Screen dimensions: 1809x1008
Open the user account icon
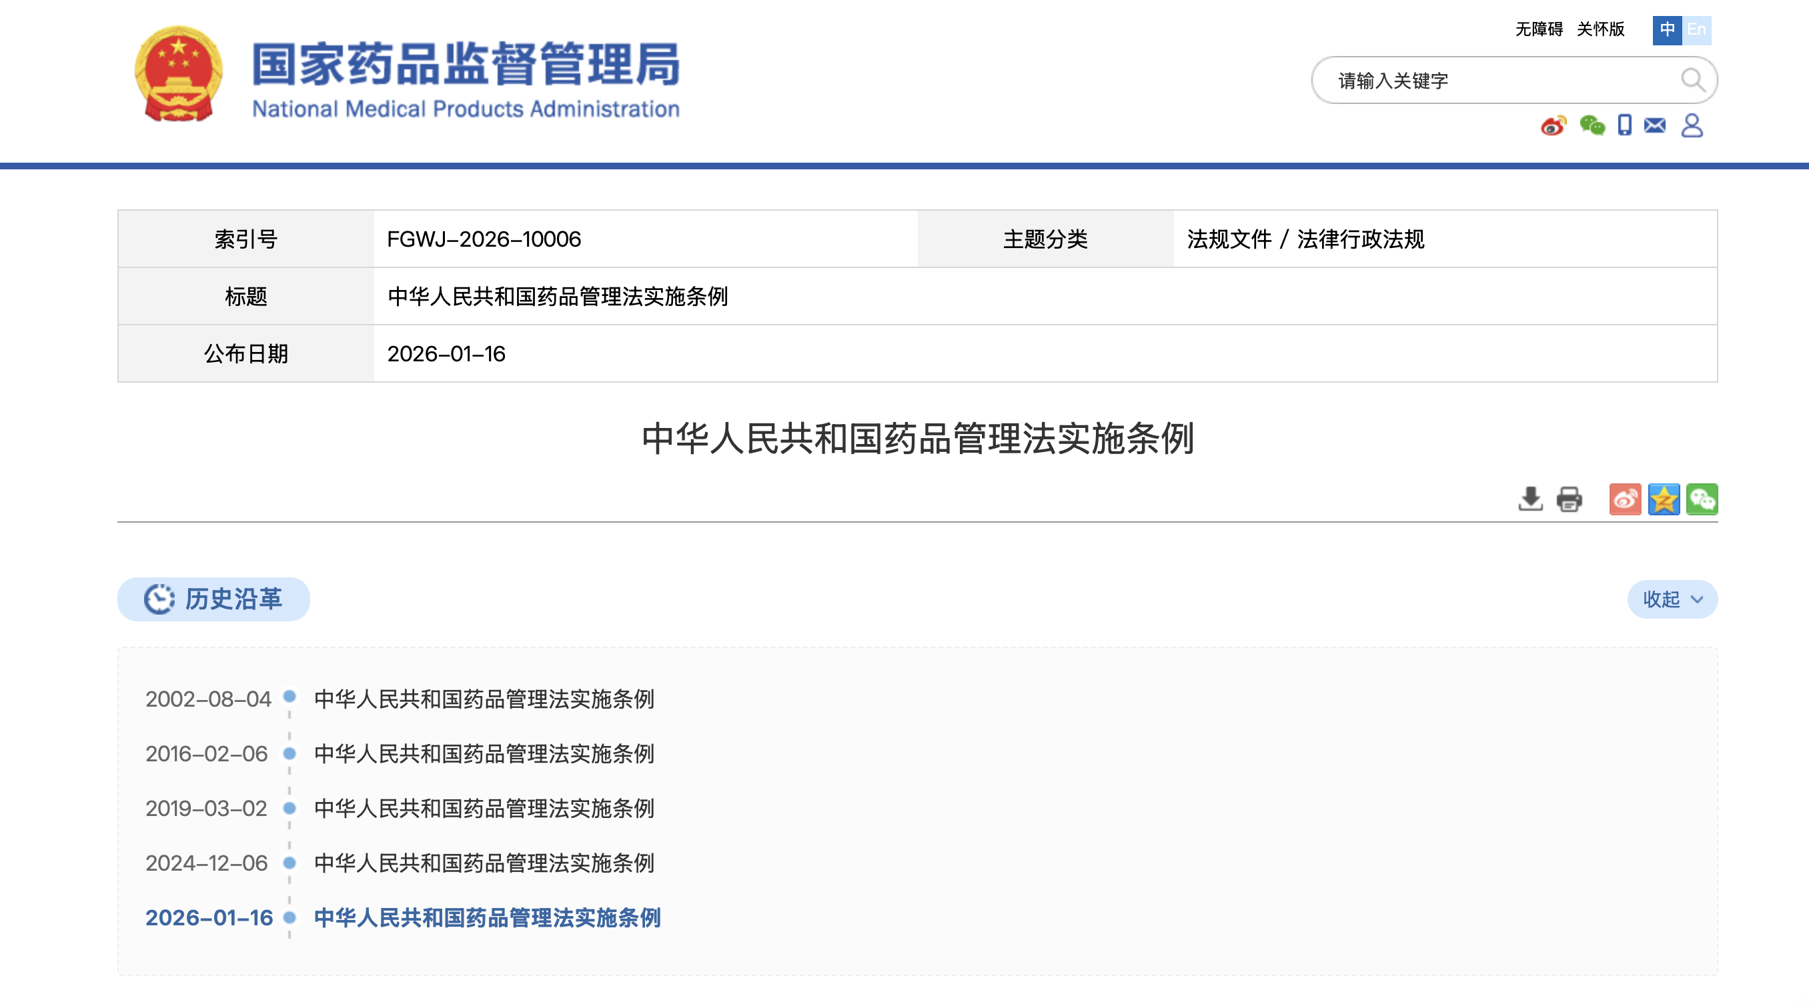point(1692,125)
